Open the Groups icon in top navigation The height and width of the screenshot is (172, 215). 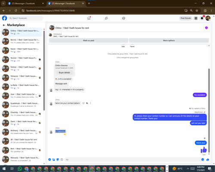123,18
